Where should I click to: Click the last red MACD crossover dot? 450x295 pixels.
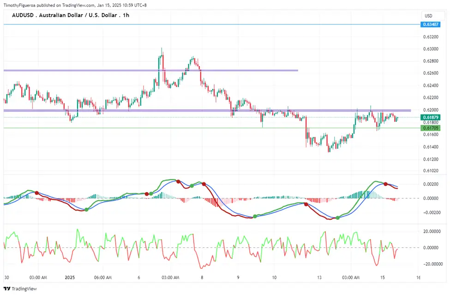pyautogui.click(x=386, y=184)
